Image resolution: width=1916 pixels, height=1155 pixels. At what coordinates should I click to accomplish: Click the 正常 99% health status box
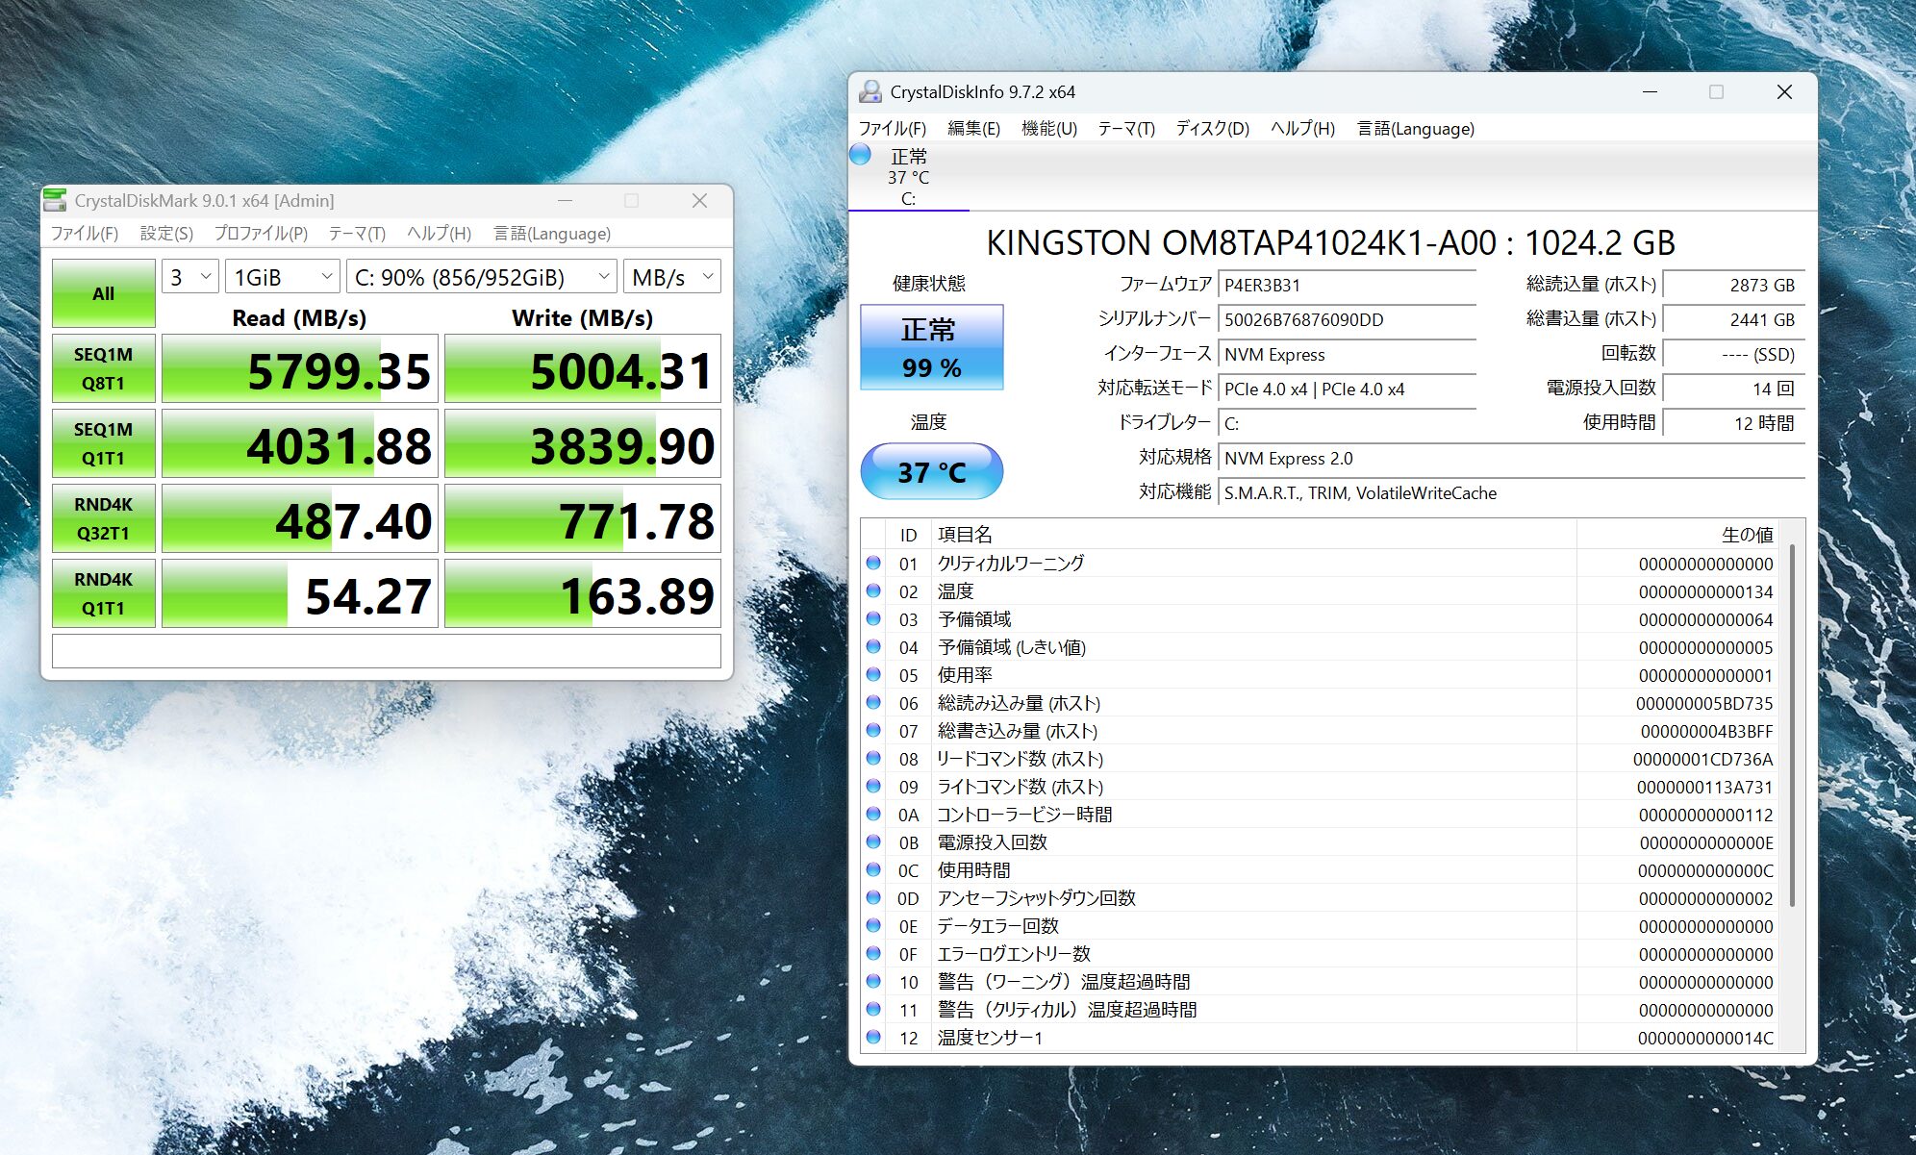[931, 347]
